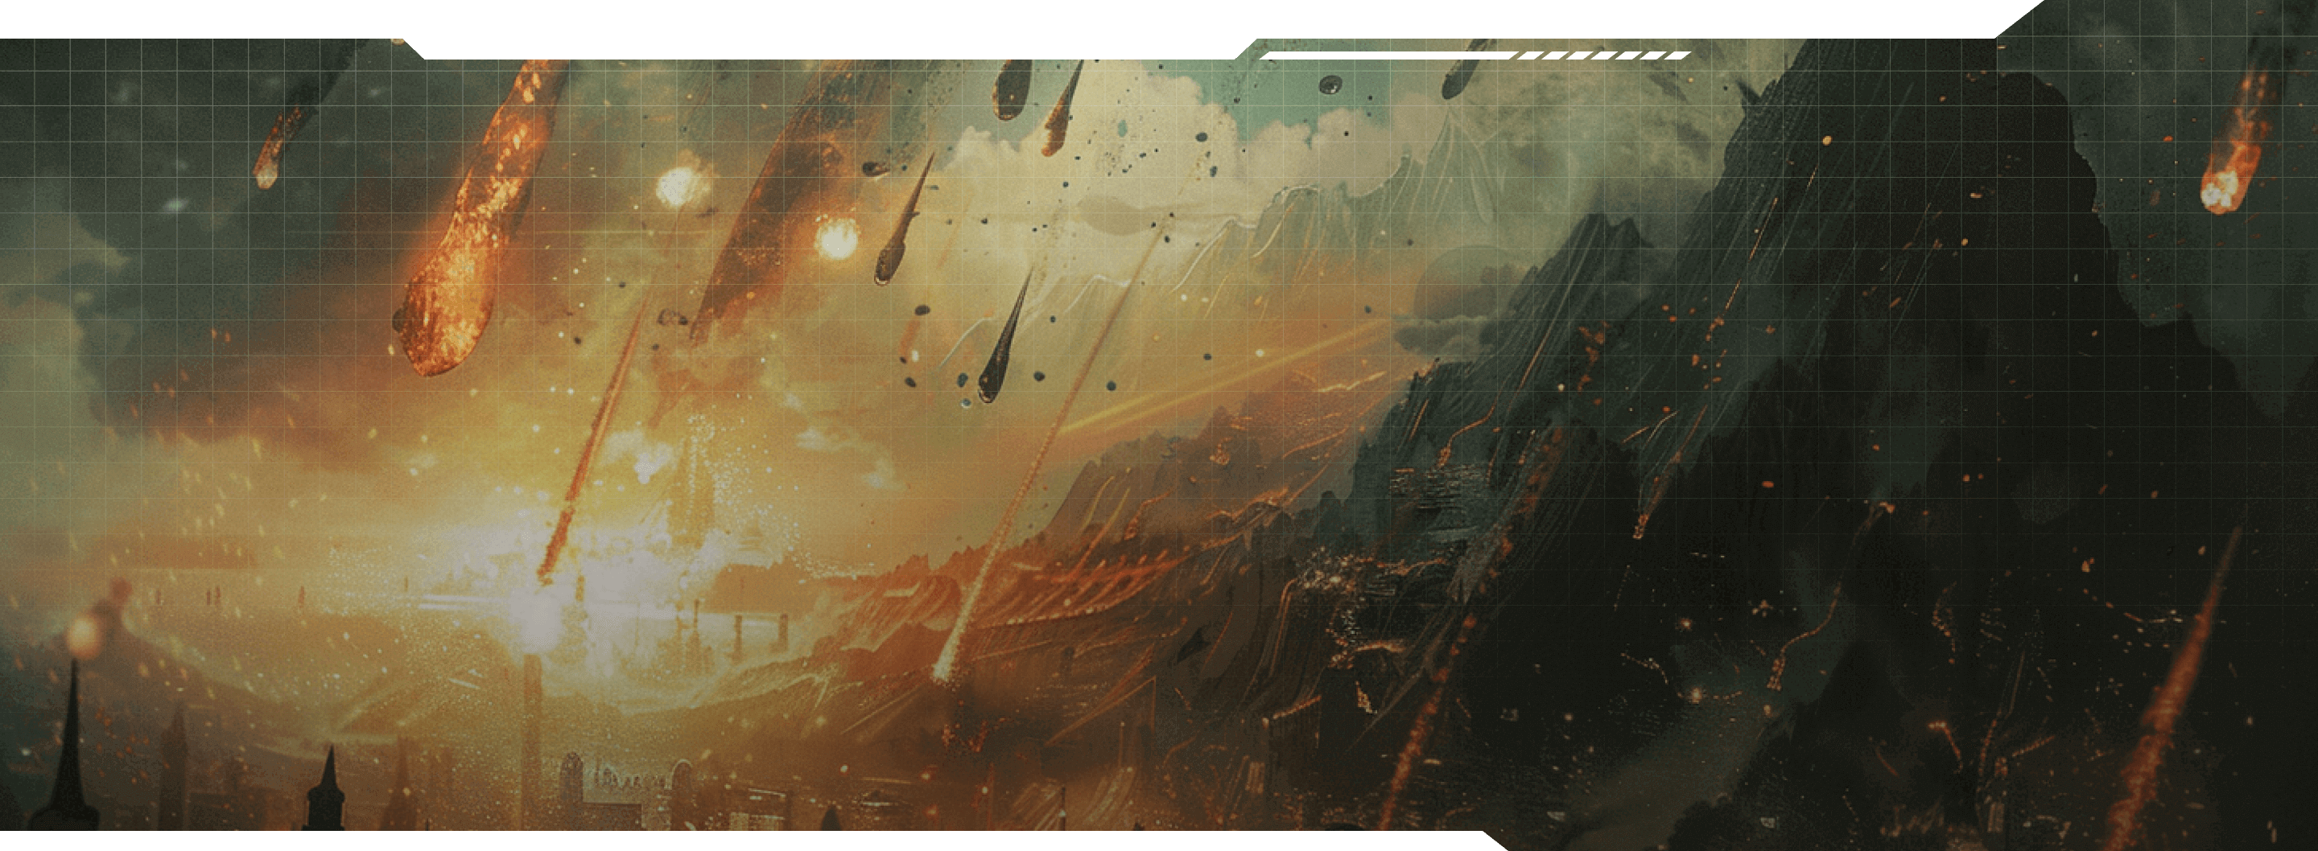The image size is (2318, 851).
Task: Click the solid white progress bar
Action: coord(1386,55)
